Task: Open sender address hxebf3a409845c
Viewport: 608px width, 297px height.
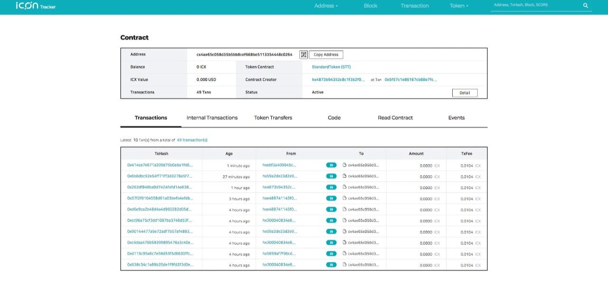Action: (279, 165)
